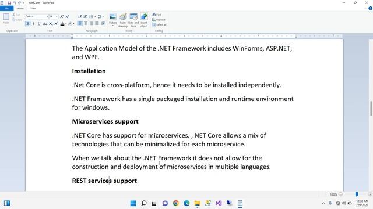Open bullet list style dropdown arrow

pos(95,16)
